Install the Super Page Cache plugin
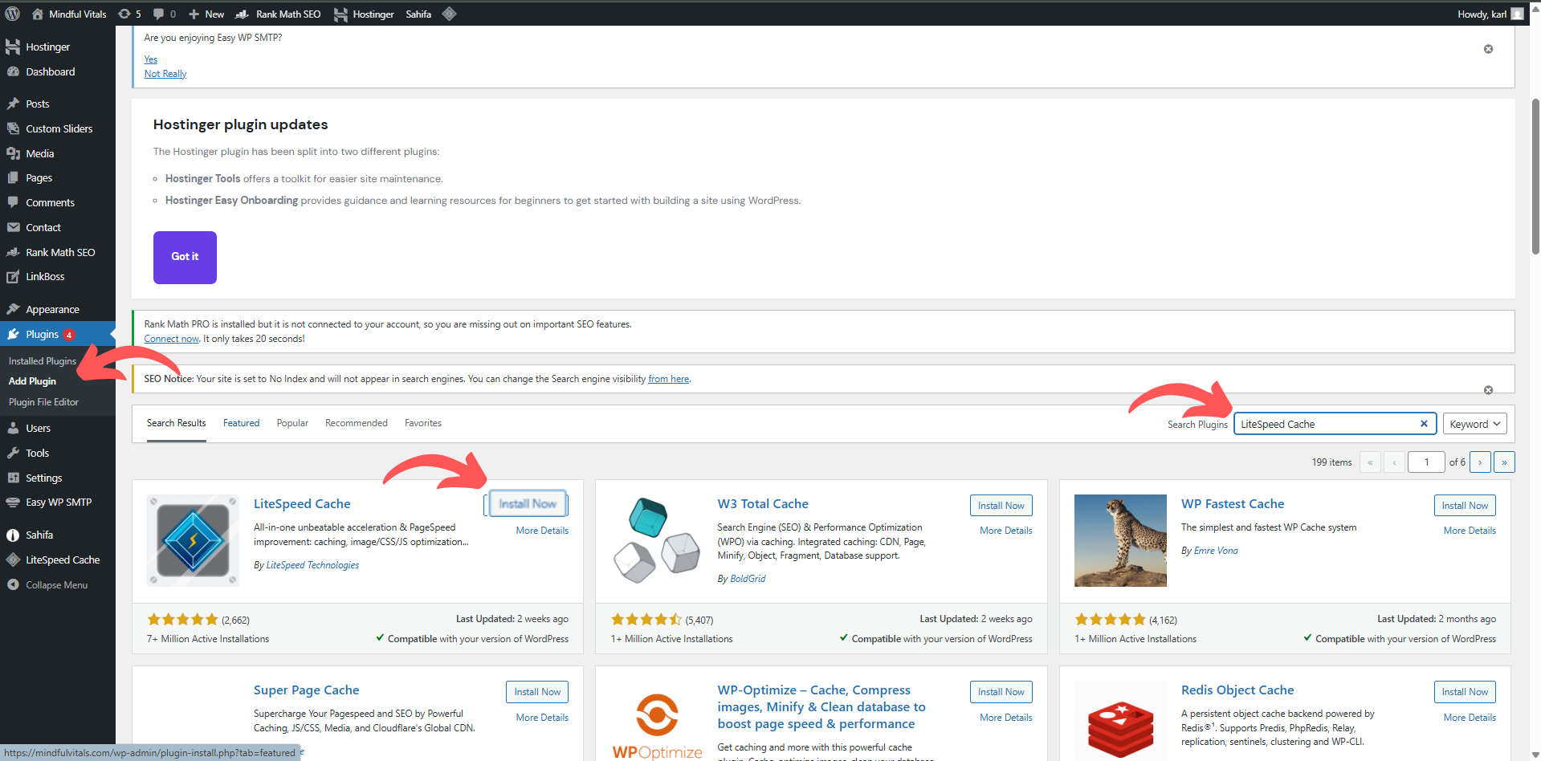Viewport: 1541px width, 761px height. pos(537,692)
